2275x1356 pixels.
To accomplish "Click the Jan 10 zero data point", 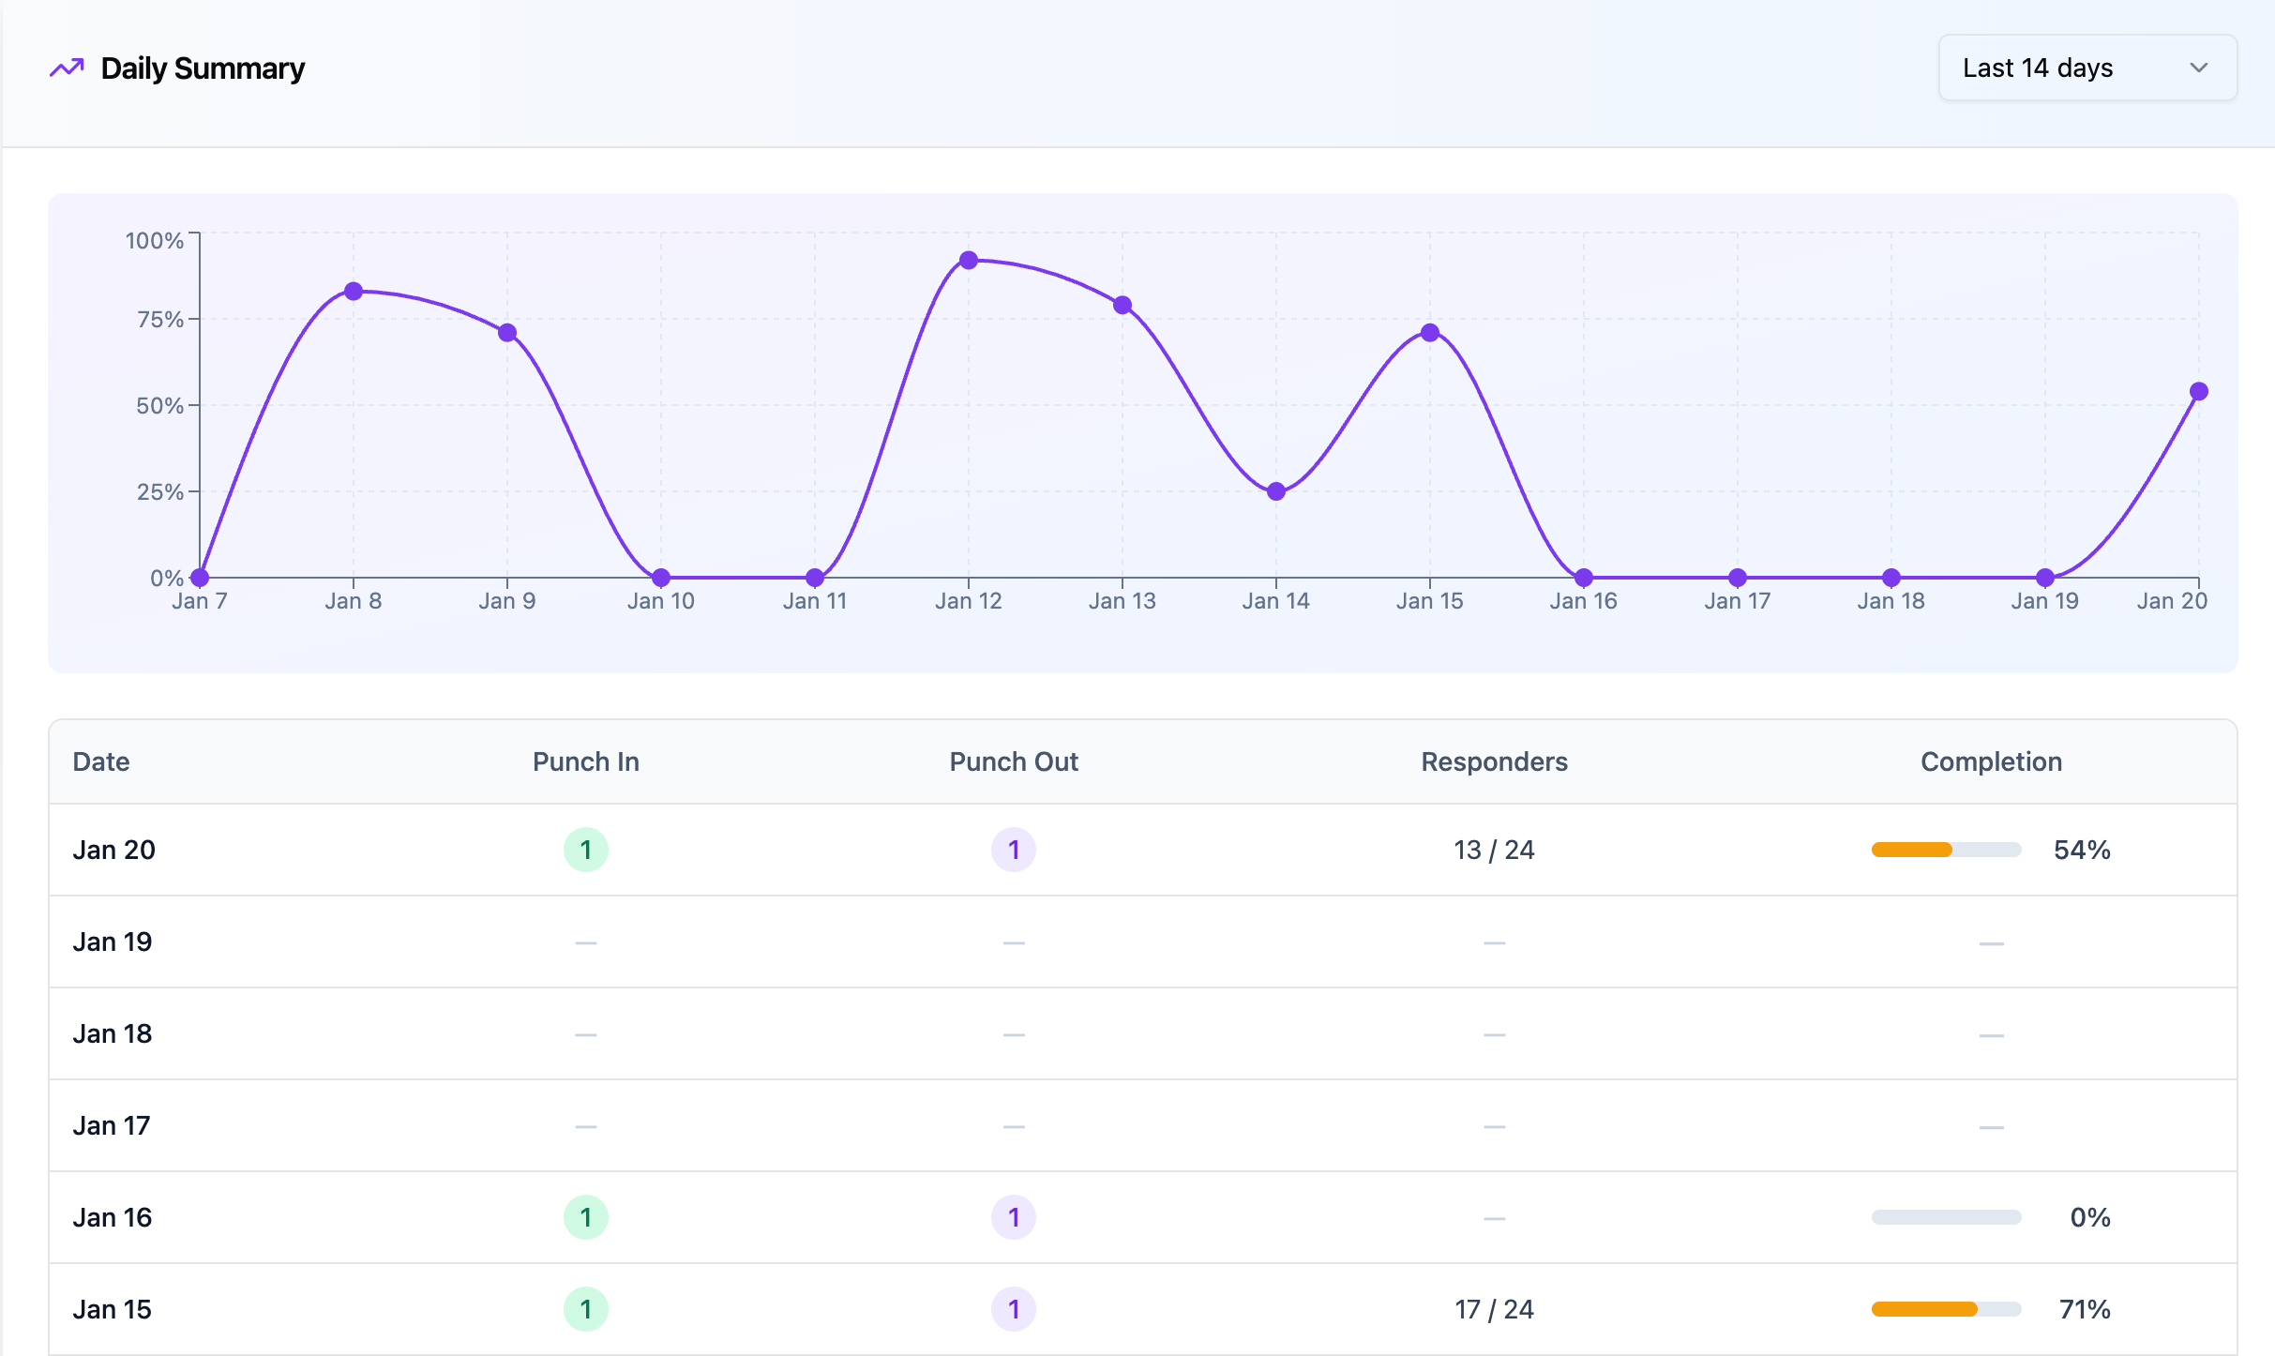I will (661, 578).
